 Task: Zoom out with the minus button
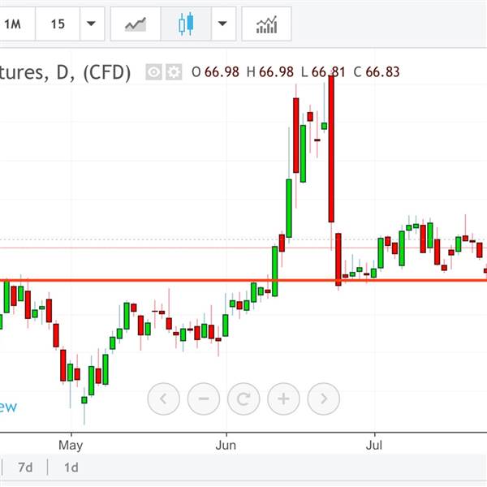click(x=204, y=399)
